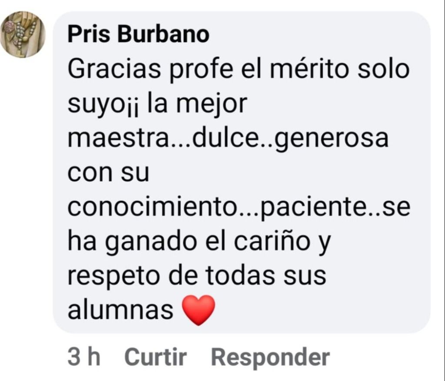Click the 3 h timestamp
This screenshot has height=381, width=445.
coord(84,357)
